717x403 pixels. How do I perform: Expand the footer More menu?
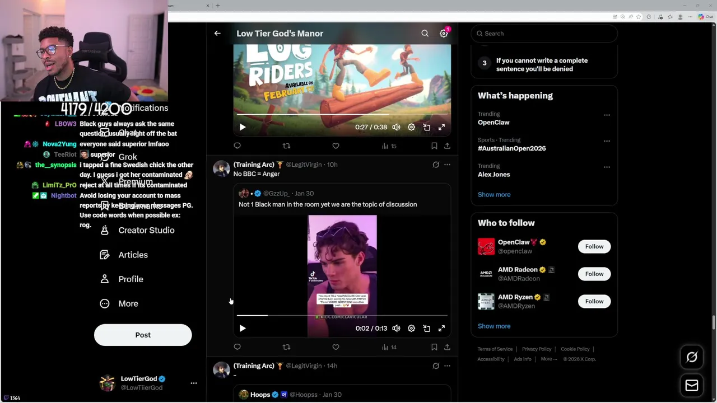(x=549, y=359)
